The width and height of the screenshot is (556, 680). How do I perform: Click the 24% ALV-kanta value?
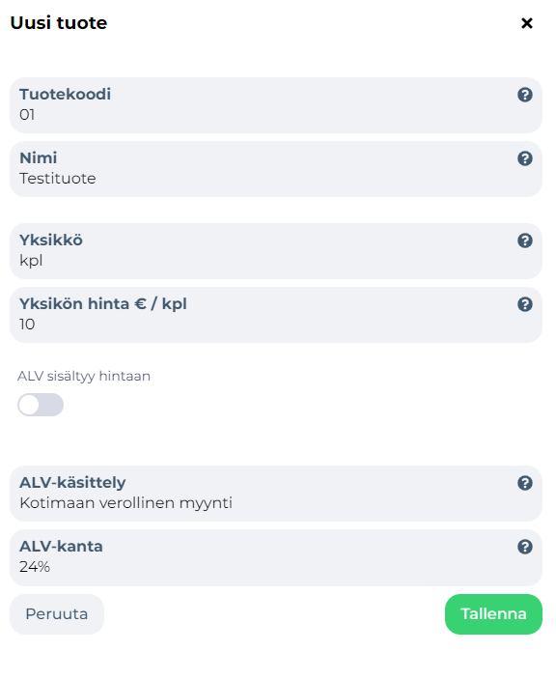coord(35,567)
